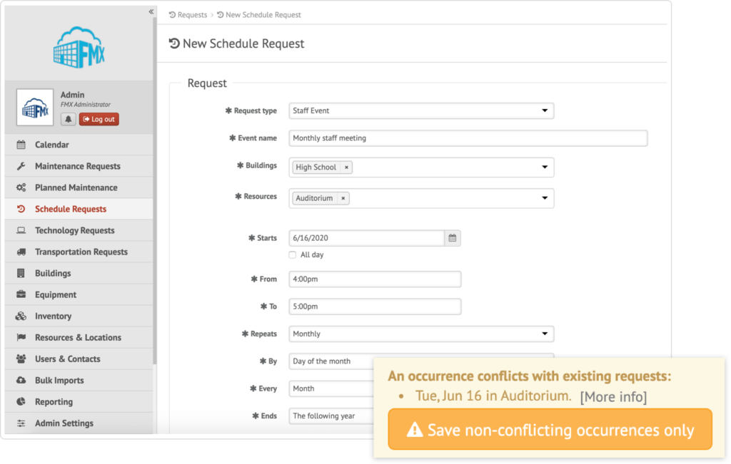Select Transportation Requests in sidebar

81,252
